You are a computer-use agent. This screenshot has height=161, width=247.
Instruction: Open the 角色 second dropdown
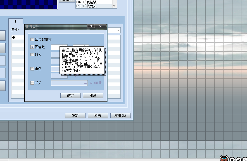[59, 76]
